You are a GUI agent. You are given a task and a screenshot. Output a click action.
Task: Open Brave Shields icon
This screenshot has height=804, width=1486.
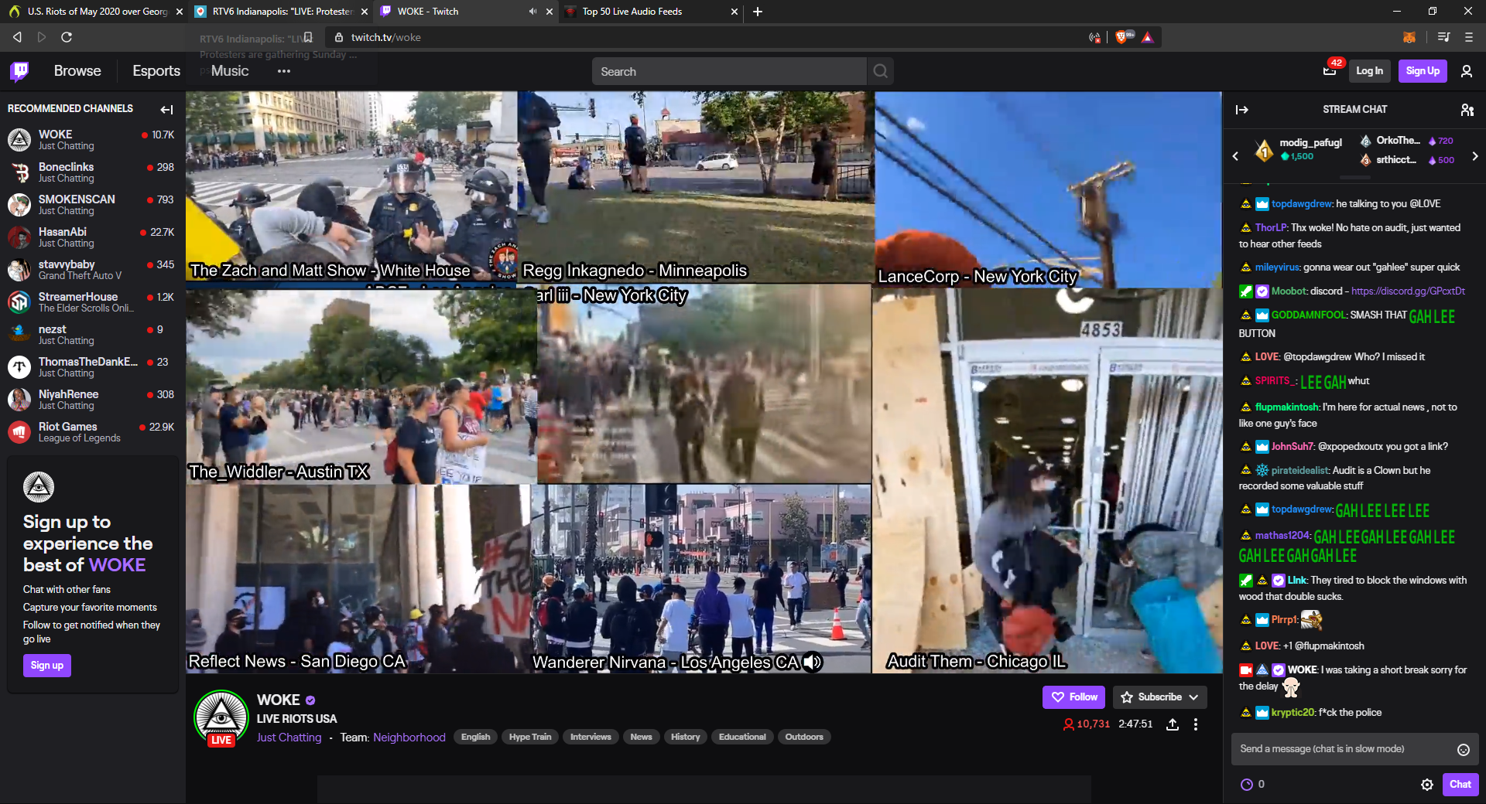(x=1121, y=37)
